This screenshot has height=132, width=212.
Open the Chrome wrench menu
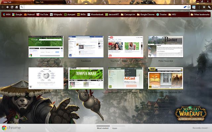point(209,7)
